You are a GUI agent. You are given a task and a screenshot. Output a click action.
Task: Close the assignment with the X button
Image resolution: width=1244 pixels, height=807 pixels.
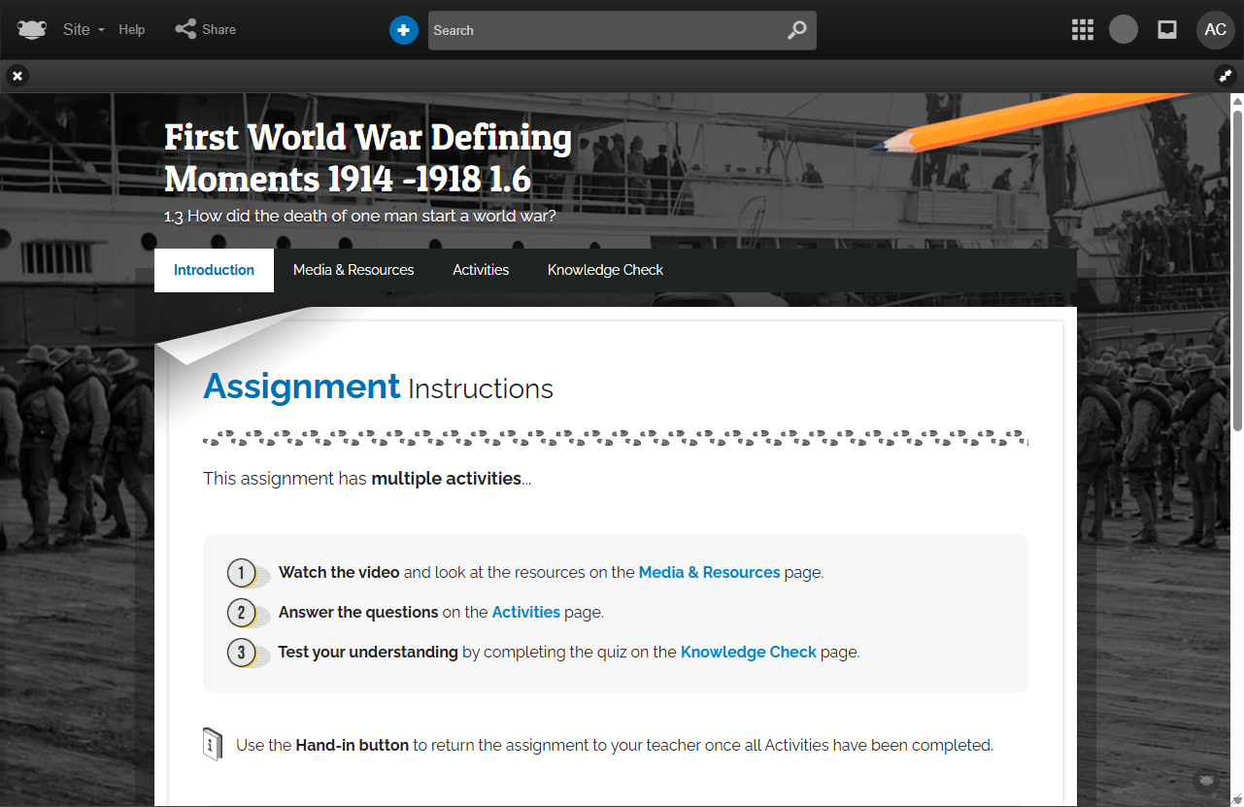coord(17,76)
